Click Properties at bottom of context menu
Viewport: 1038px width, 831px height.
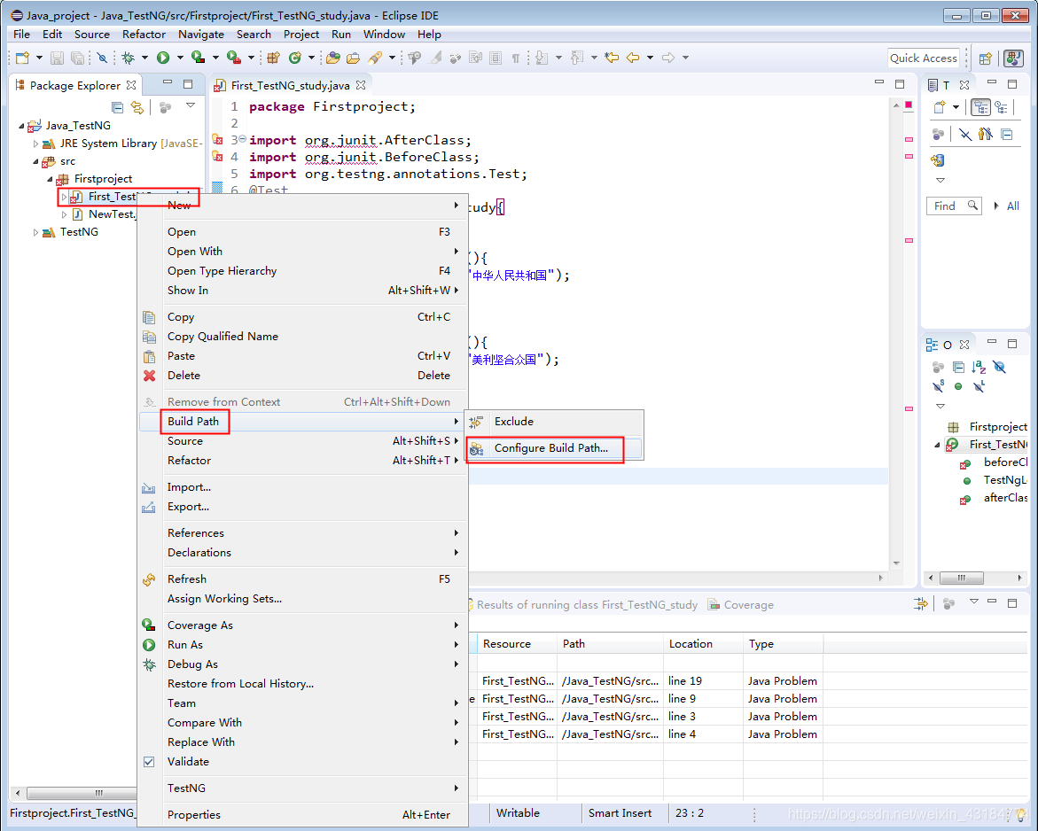click(x=302, y=814)
